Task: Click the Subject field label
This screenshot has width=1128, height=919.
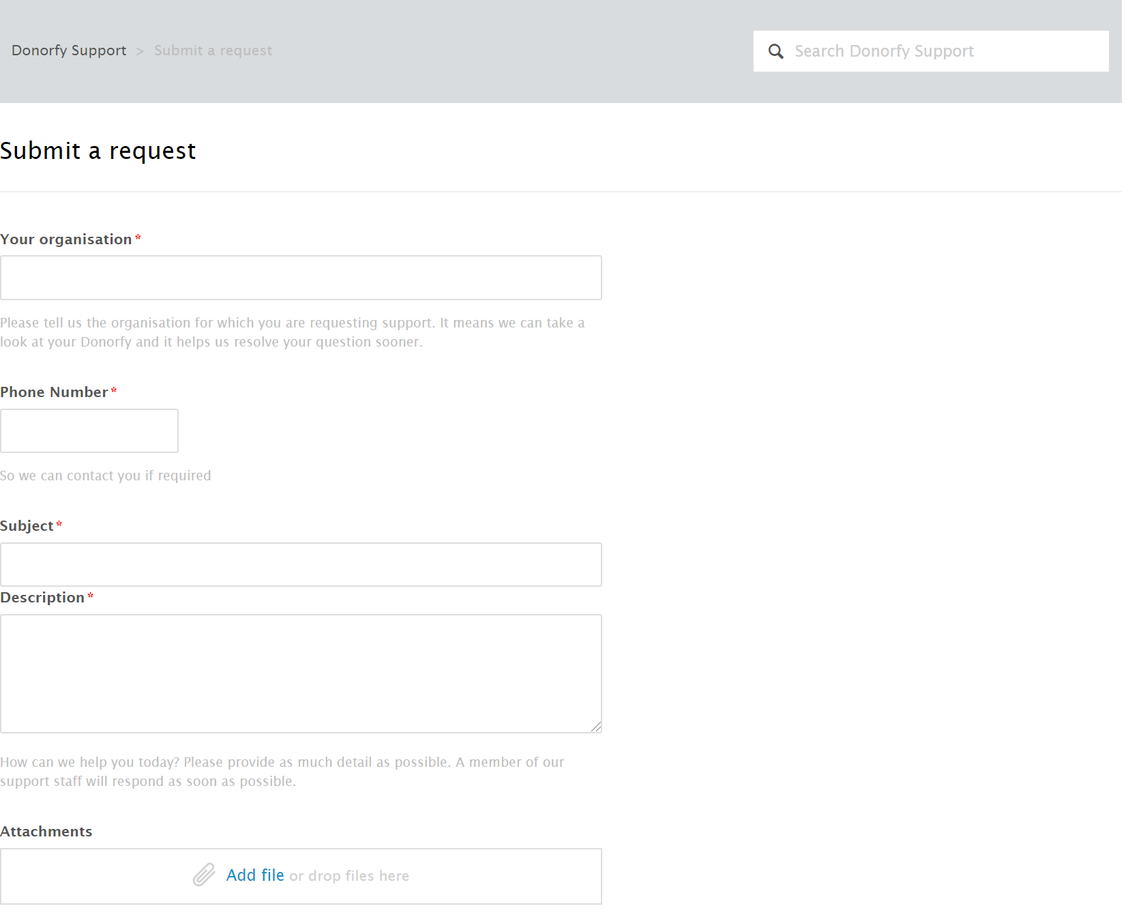Action: pos(27,526)
